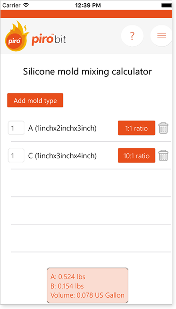Edit quantity field for mold A

[x=16, y=128]
